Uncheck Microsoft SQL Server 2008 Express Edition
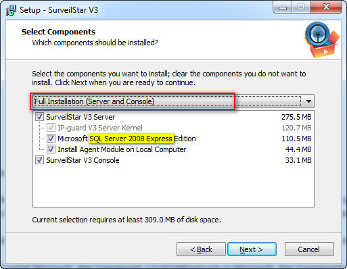The height and width of the screenshot is (269, 347). (x=51, y=139)
